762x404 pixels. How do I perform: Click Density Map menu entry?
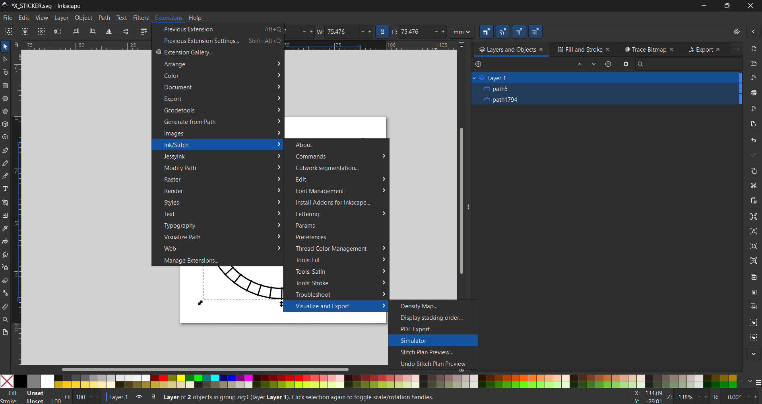(433, 306)
